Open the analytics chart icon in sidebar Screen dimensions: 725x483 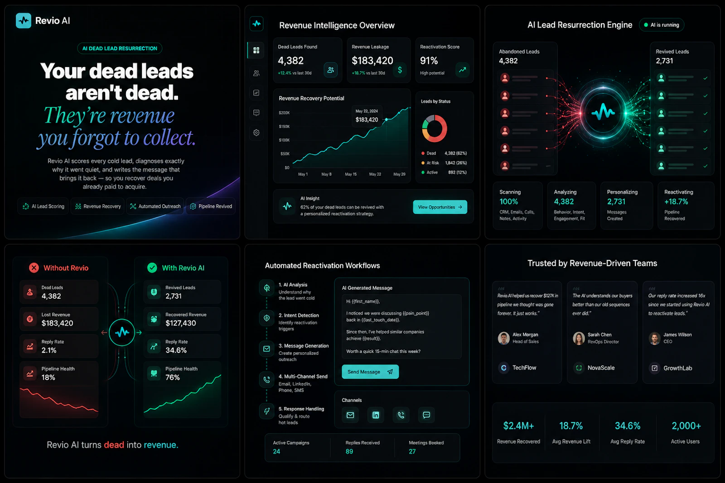tap(256, 93)
